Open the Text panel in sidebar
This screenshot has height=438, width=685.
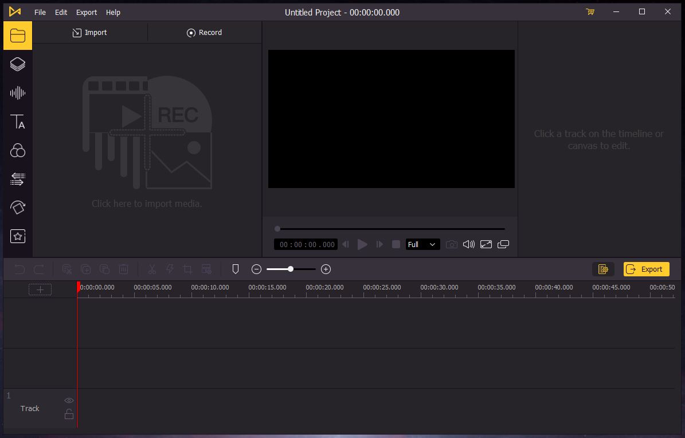[18, 122]
